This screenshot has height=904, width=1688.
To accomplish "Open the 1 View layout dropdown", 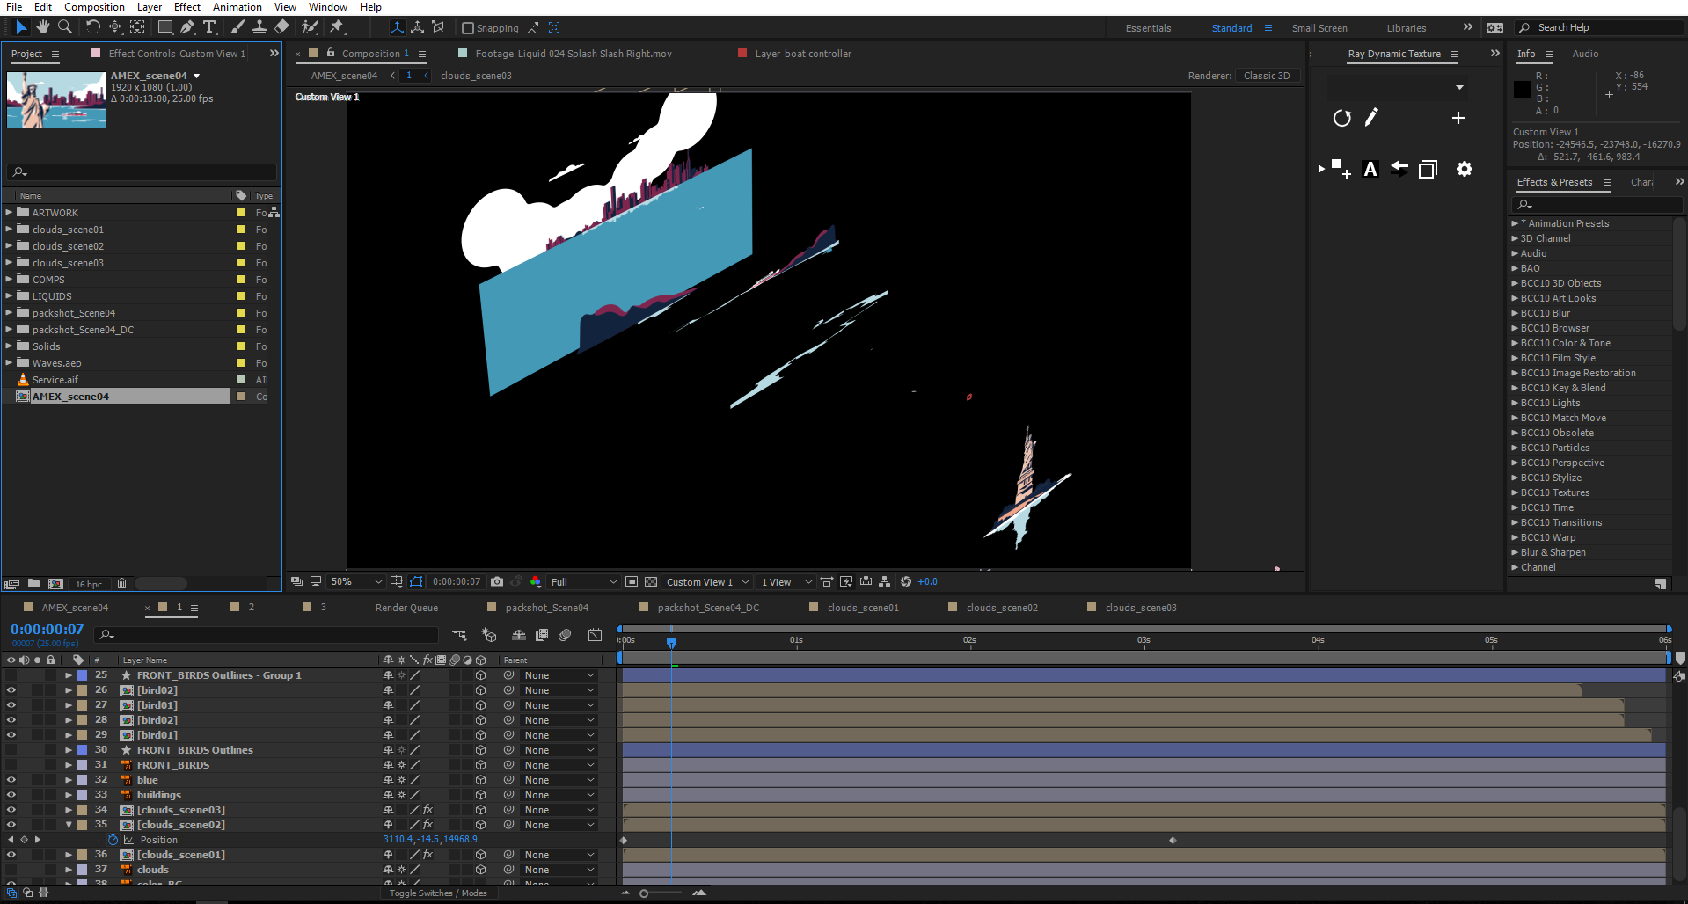I will pyautogui.click(x=786, y=581).
